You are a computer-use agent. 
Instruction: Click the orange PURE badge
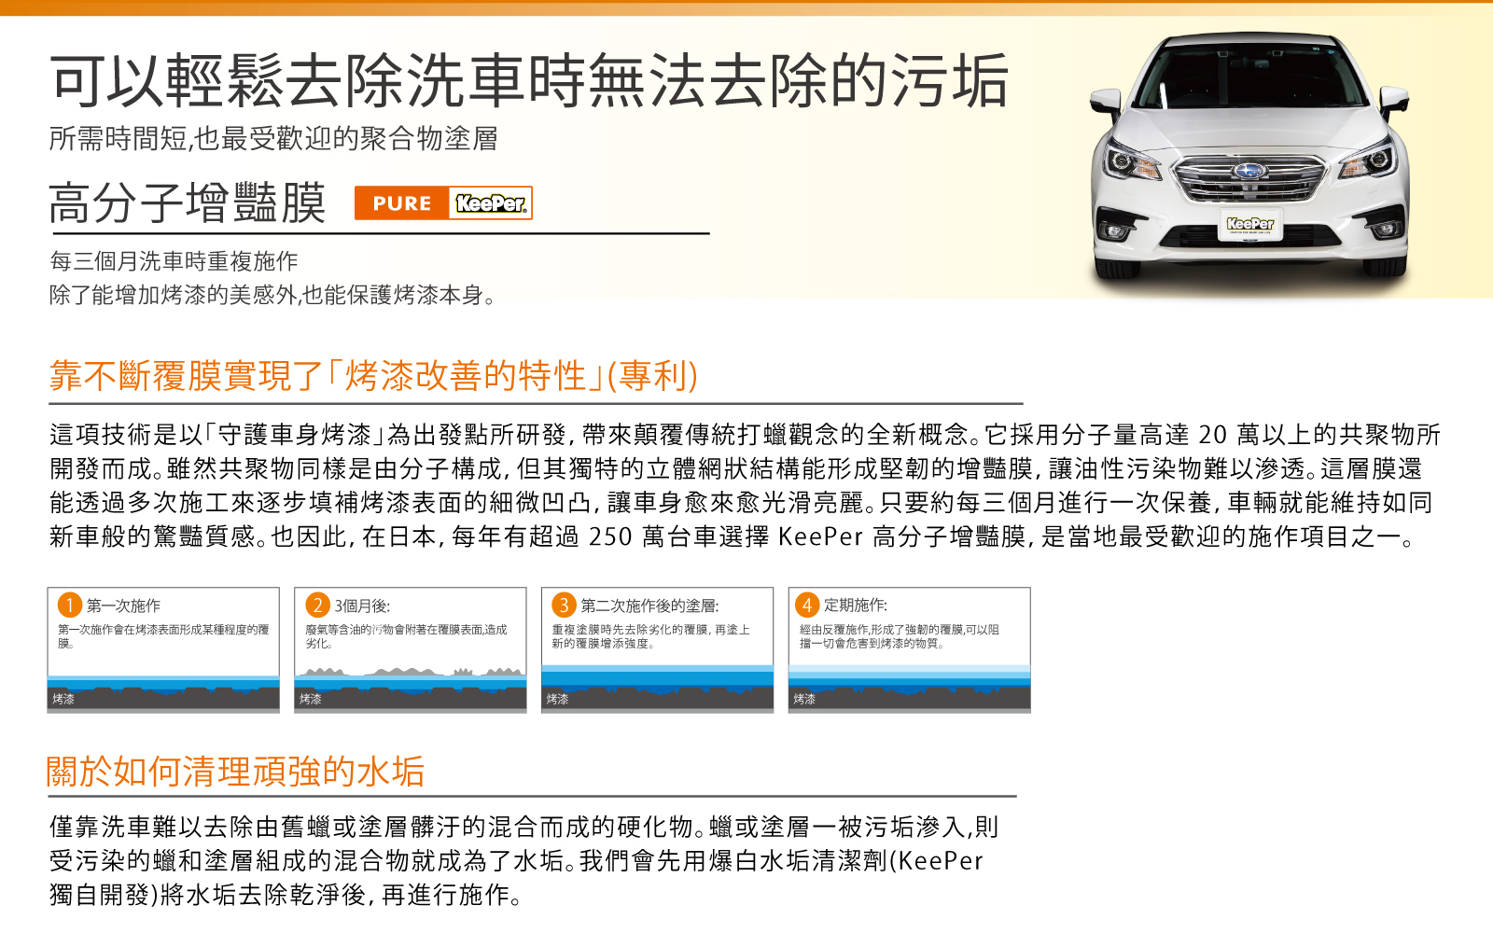402,203
